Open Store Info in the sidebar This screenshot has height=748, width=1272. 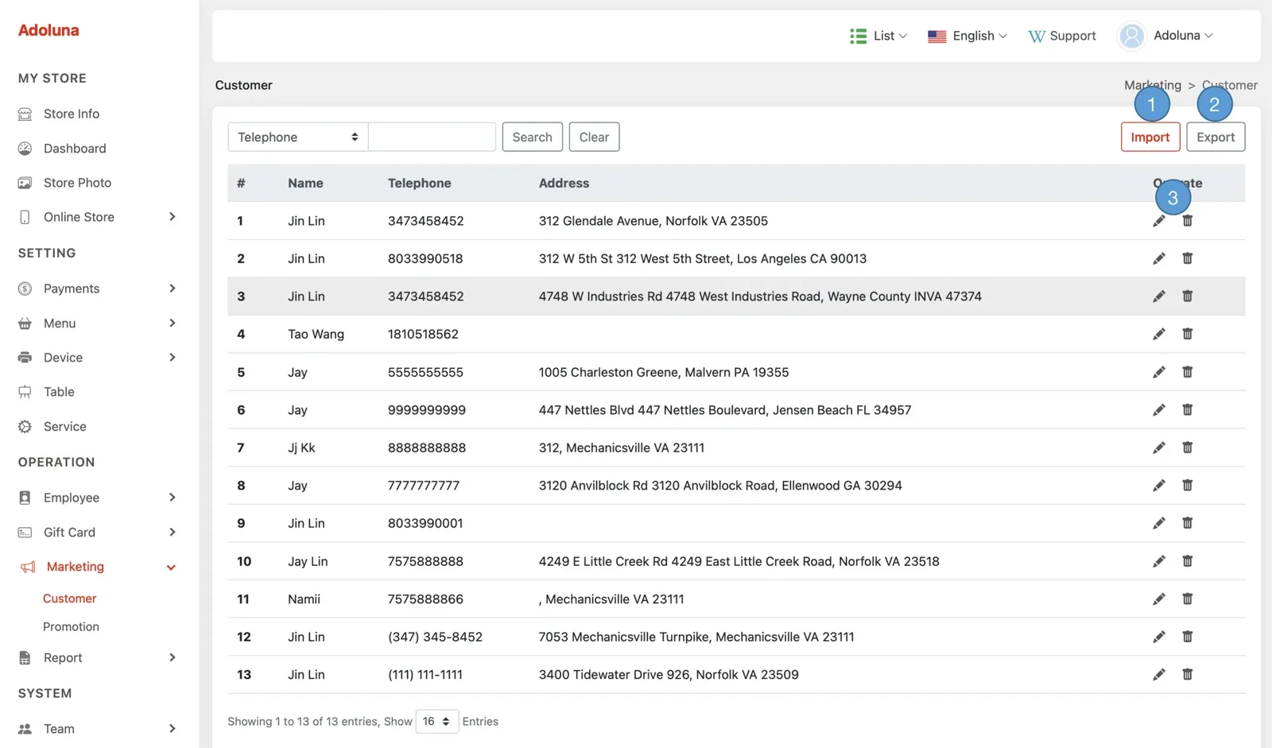71,114
